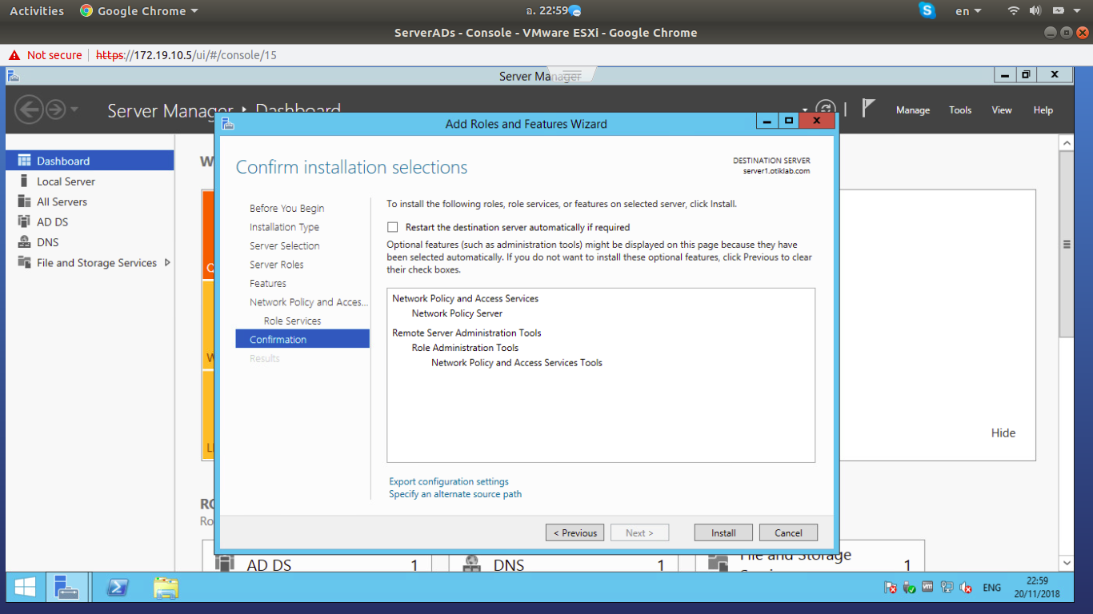Go to Features wizard step
Viewport: 1093px width, 614px height.
[267, 283]
